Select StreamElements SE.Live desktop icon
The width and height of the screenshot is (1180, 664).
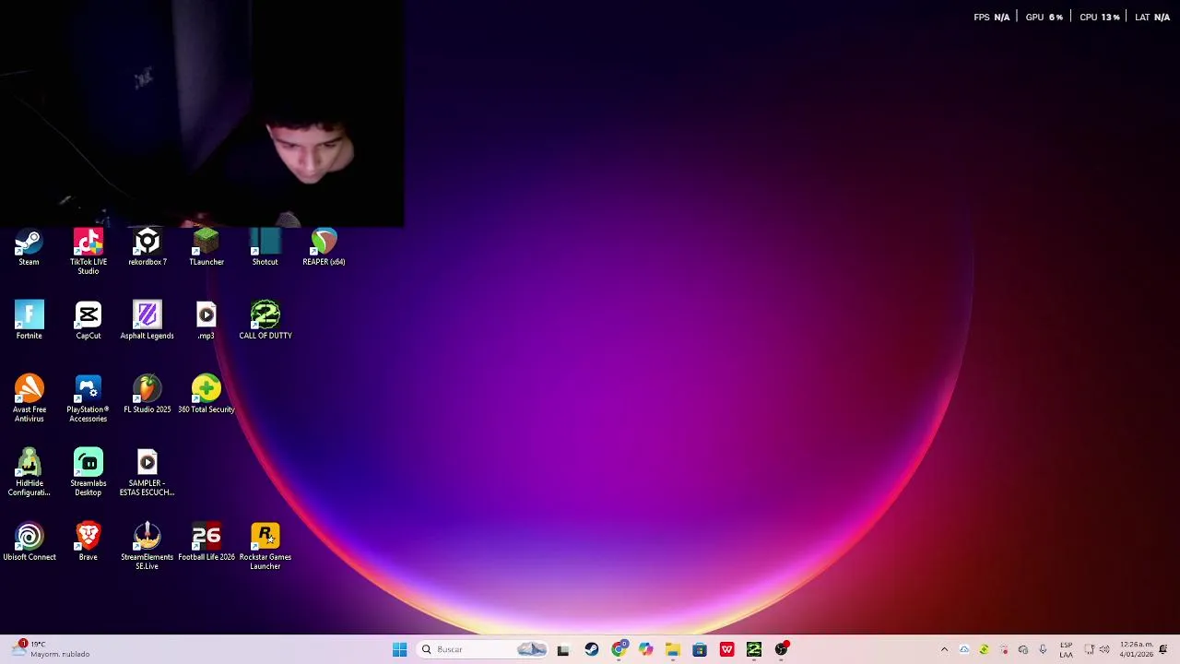coord(147,546)
